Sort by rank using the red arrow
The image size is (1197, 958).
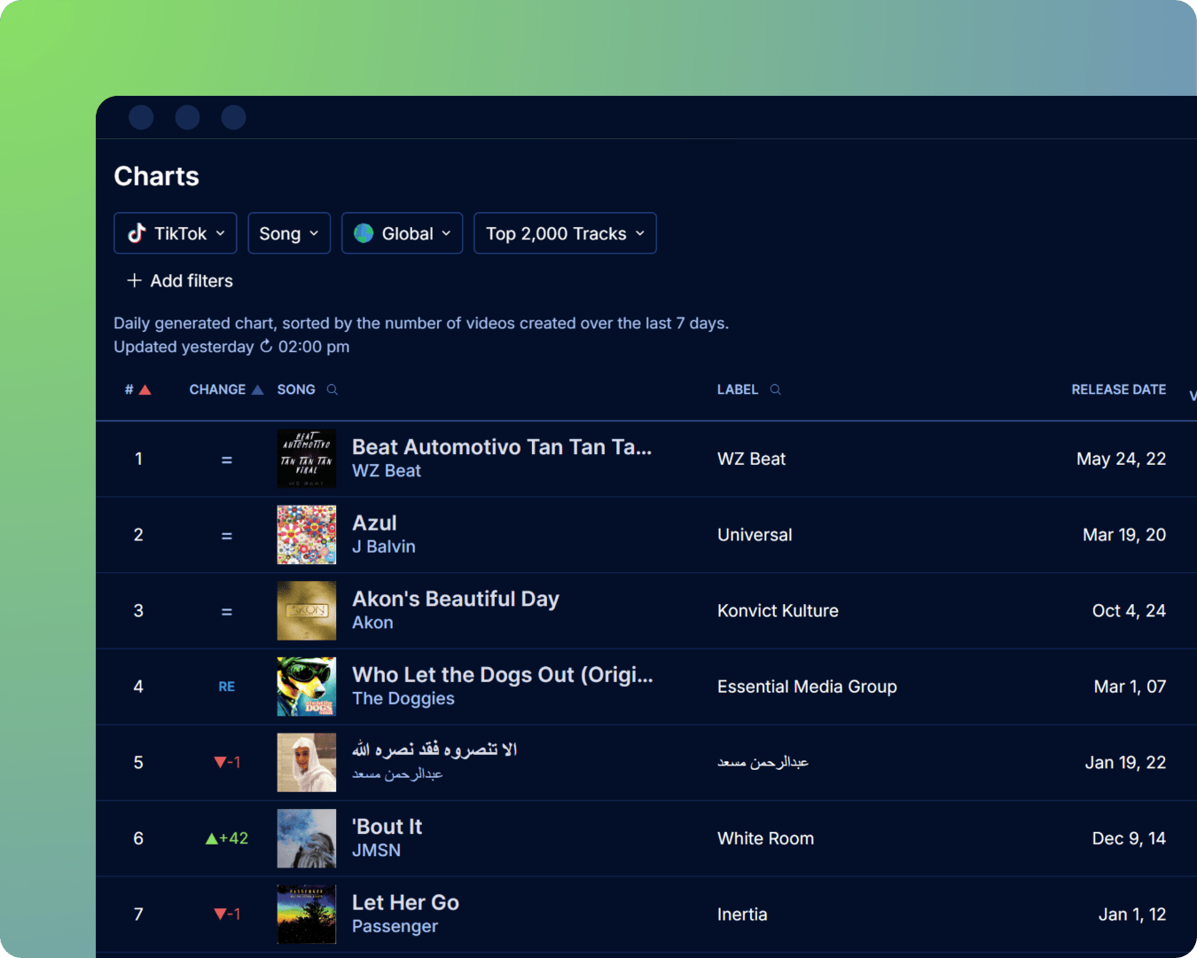[145, 390]
